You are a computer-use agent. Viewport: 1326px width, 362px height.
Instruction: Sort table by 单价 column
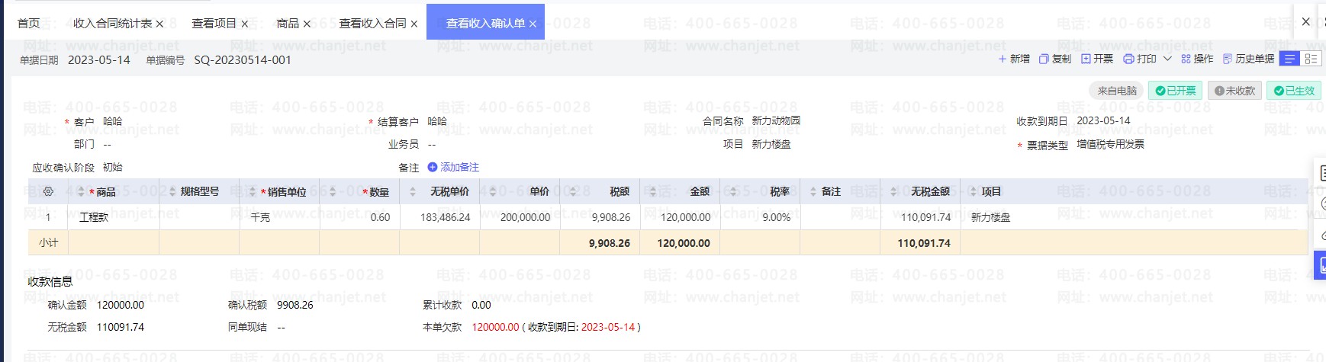[493, 192]
